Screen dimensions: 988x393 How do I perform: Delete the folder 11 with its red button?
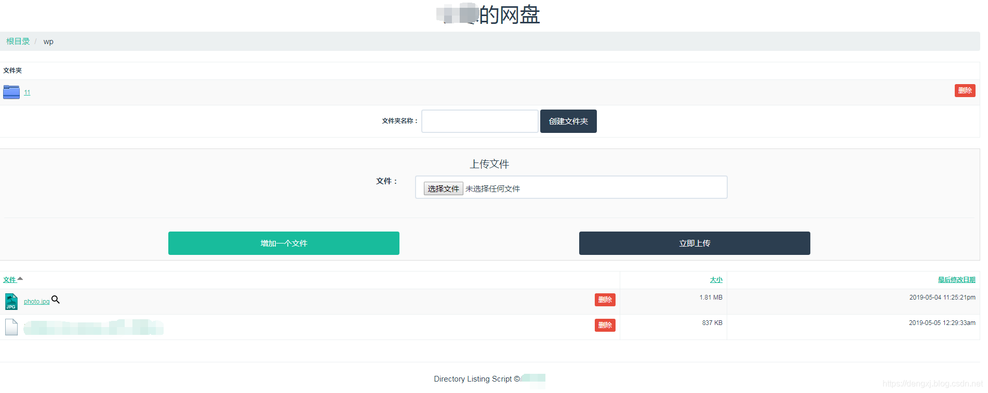(965, 90)
